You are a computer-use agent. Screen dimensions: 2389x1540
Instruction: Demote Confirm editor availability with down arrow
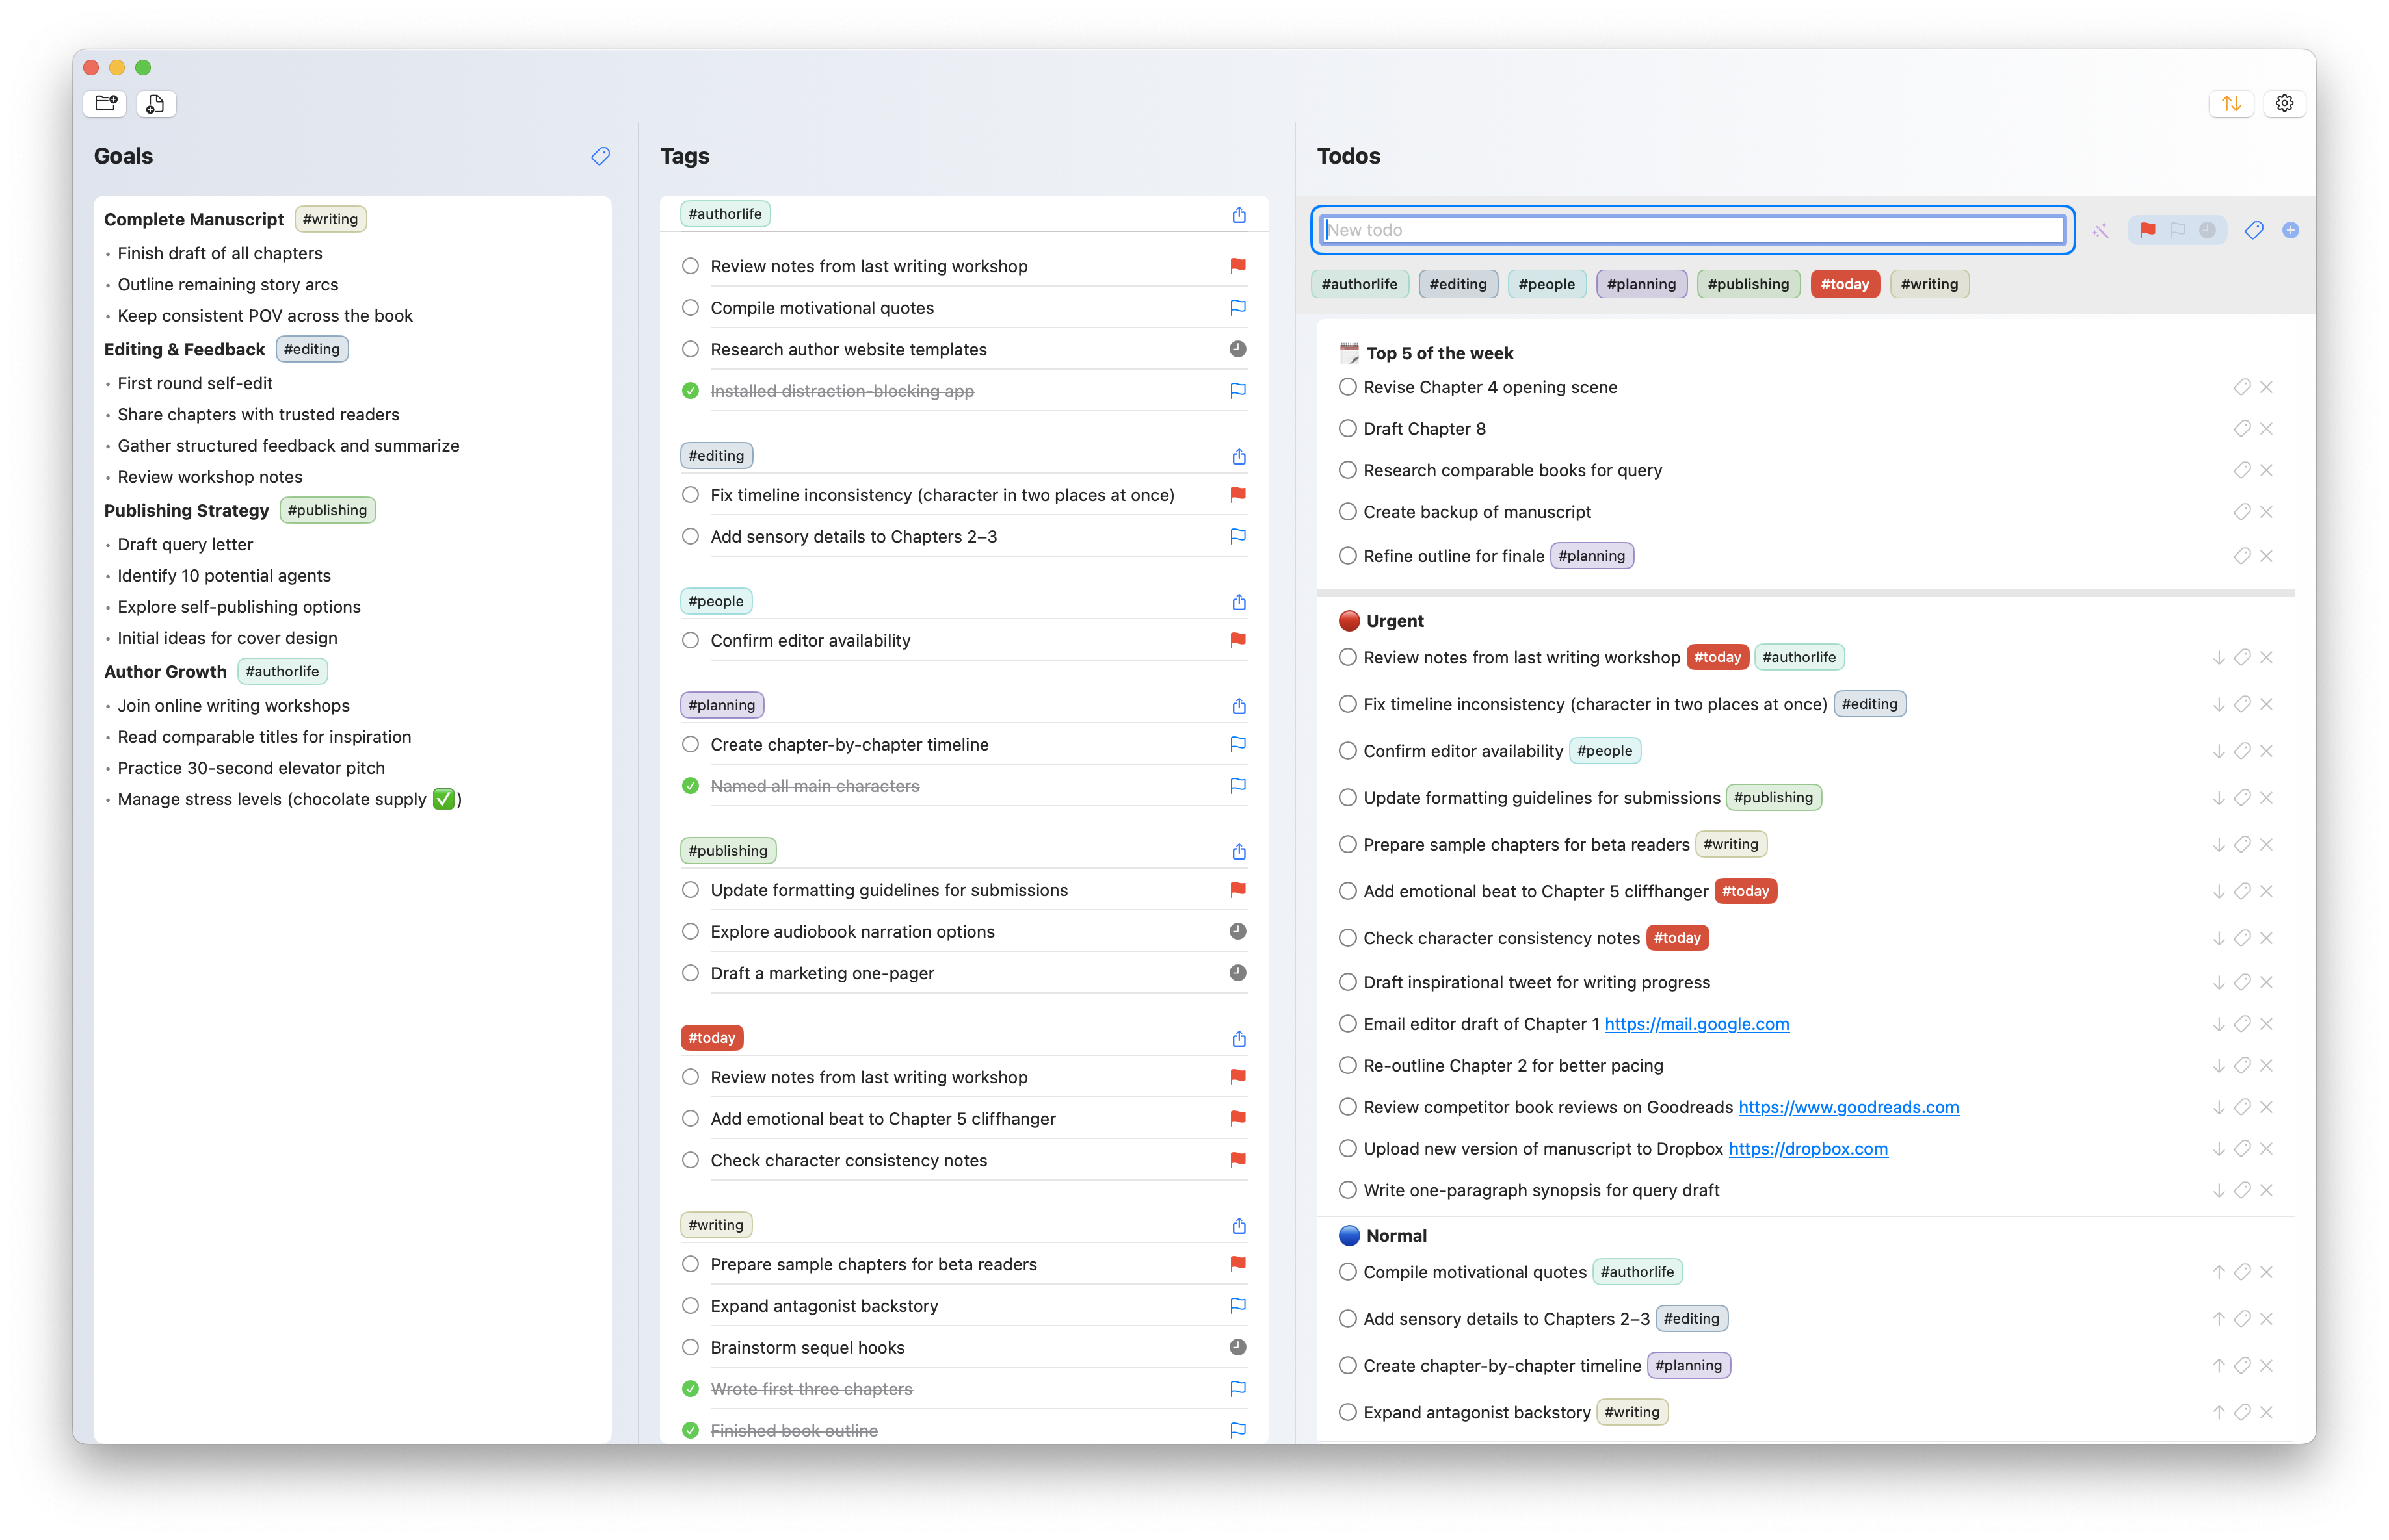[2218, 751]
